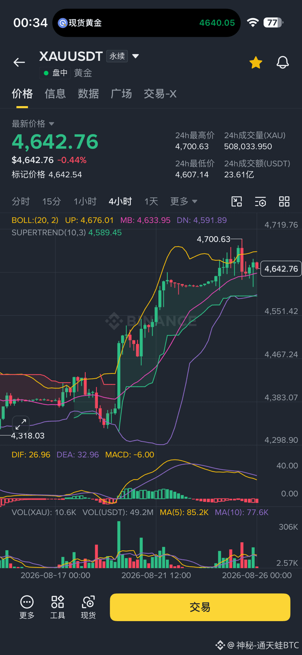Select the 1天 chart interval
Viewport: 302px width, 655px height.
(x=151, y=201)
